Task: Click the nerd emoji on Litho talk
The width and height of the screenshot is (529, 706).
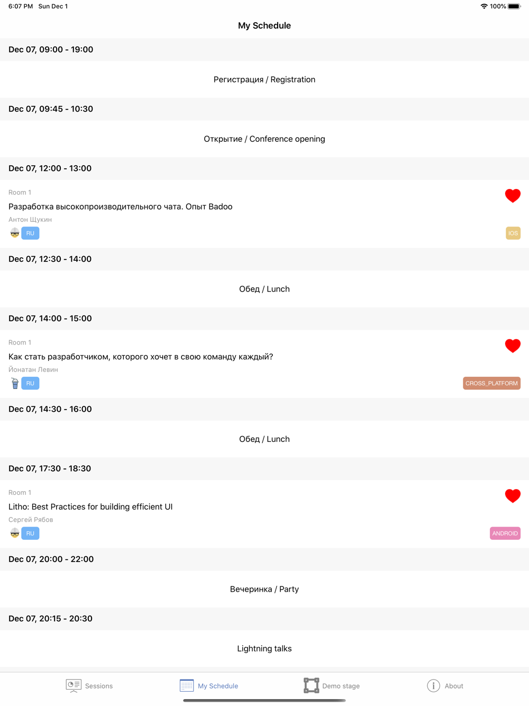Action: 15,533
